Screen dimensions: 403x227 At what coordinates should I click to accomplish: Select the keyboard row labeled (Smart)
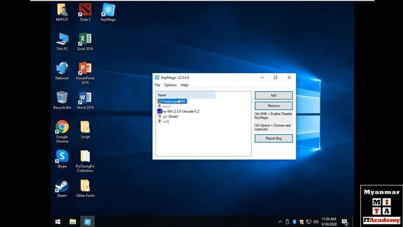[x=168, y=117]
